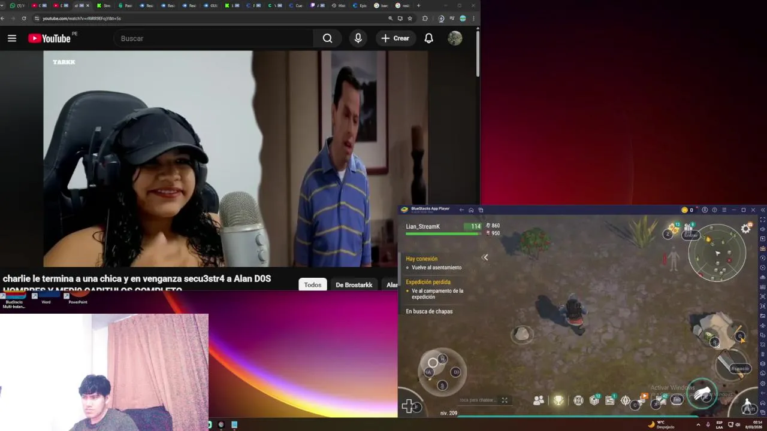The image size is (767, 431).
Task: Switch to the Stre Kick browser tab
Action: click(104, 5)
